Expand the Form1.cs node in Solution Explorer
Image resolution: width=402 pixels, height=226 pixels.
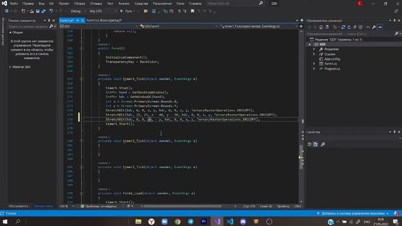coord(314,64)
